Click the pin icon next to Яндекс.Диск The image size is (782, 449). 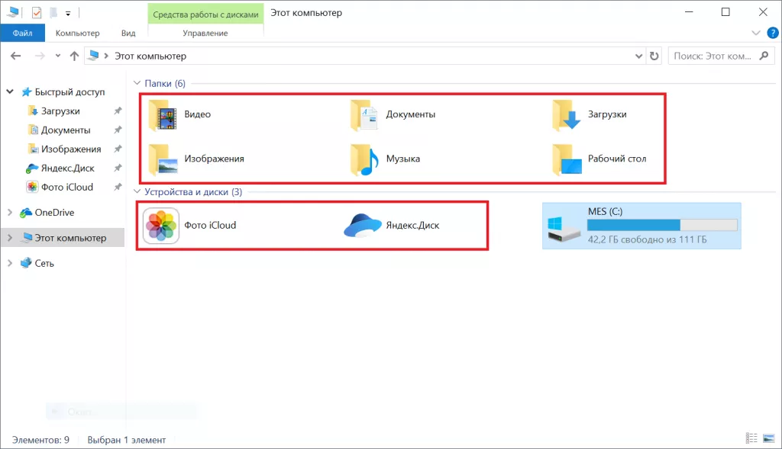pos(118,168)
